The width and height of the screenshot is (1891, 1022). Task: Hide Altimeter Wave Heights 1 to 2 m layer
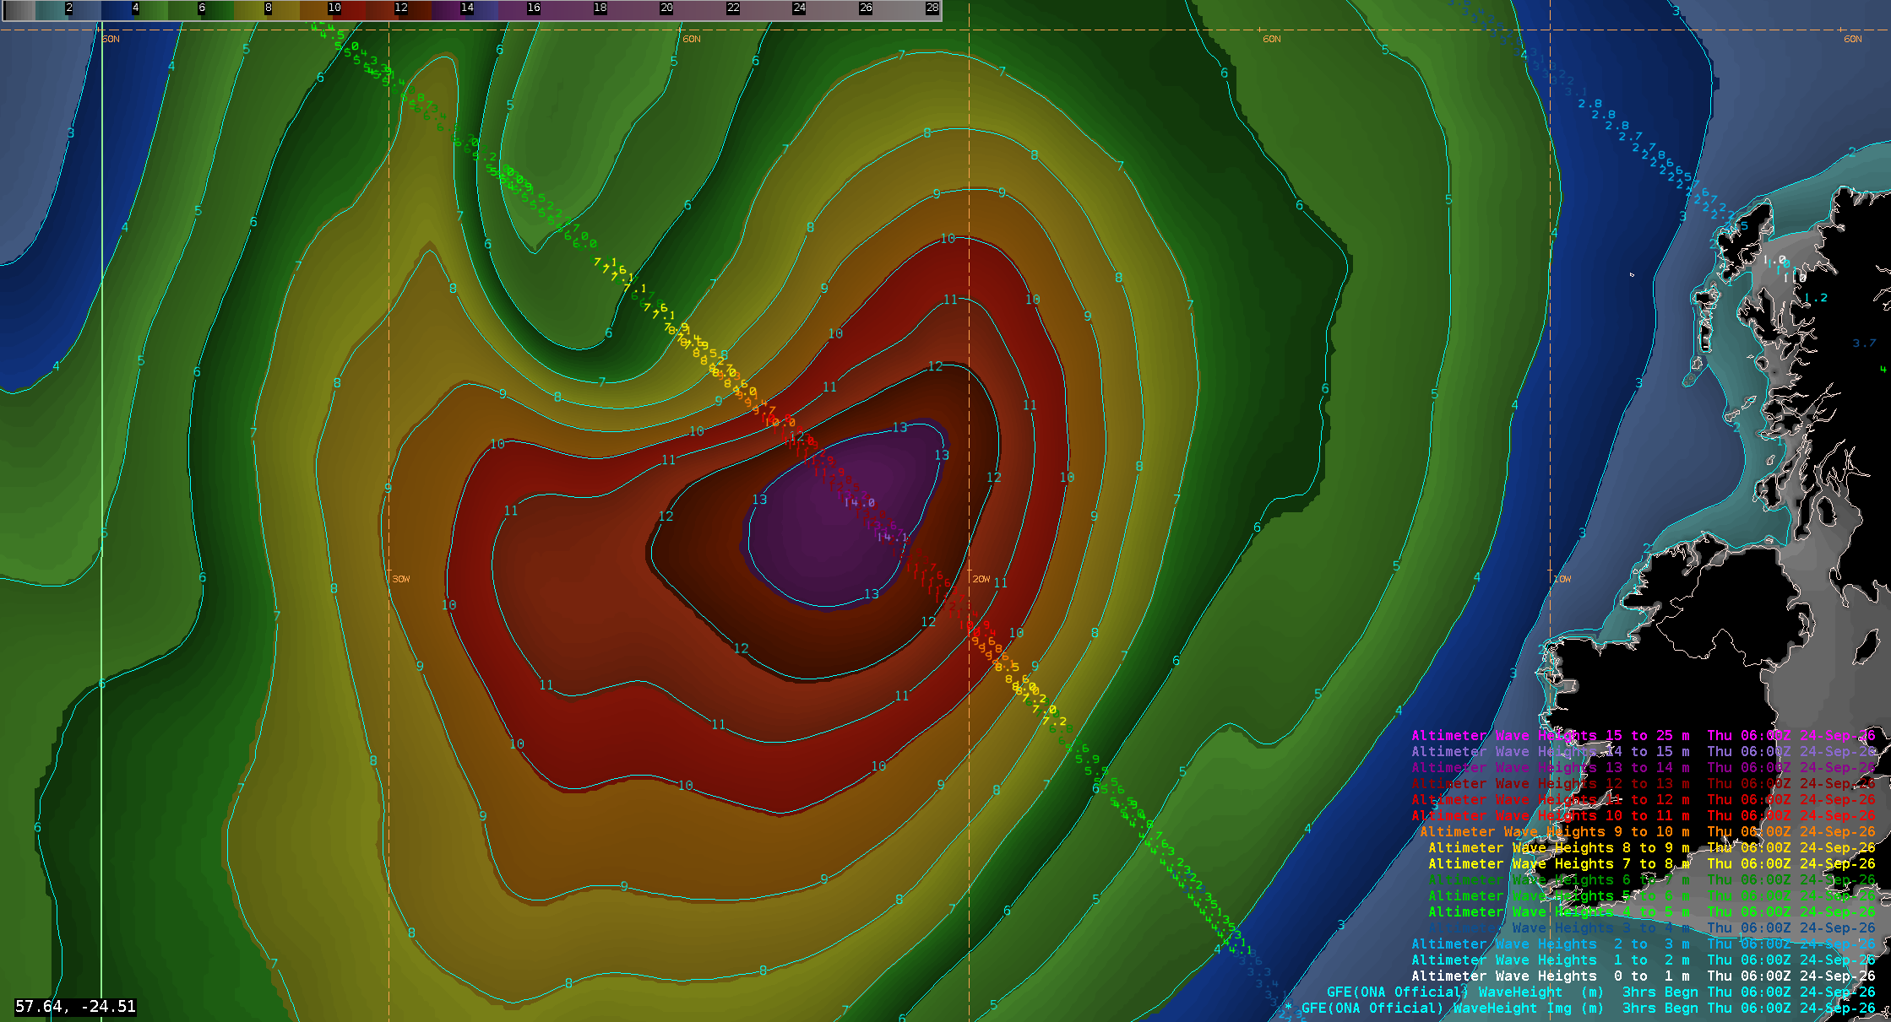coord(1643,960)
